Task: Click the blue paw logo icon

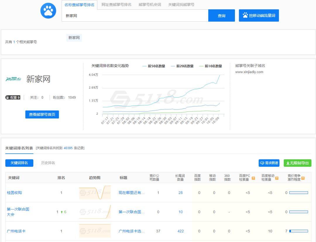Action: [48, 11]
